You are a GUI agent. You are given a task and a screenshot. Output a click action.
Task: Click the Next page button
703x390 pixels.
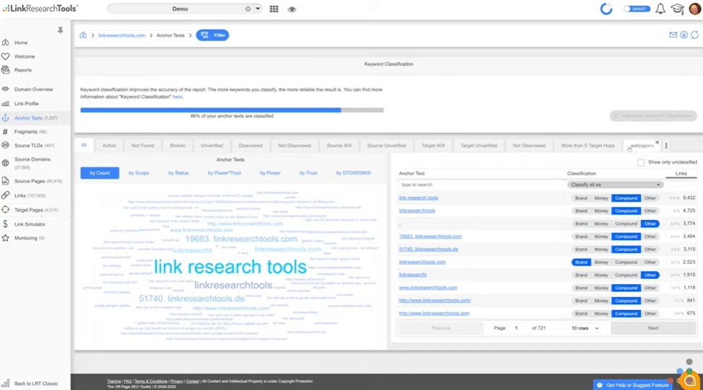[x=653, y=328]
